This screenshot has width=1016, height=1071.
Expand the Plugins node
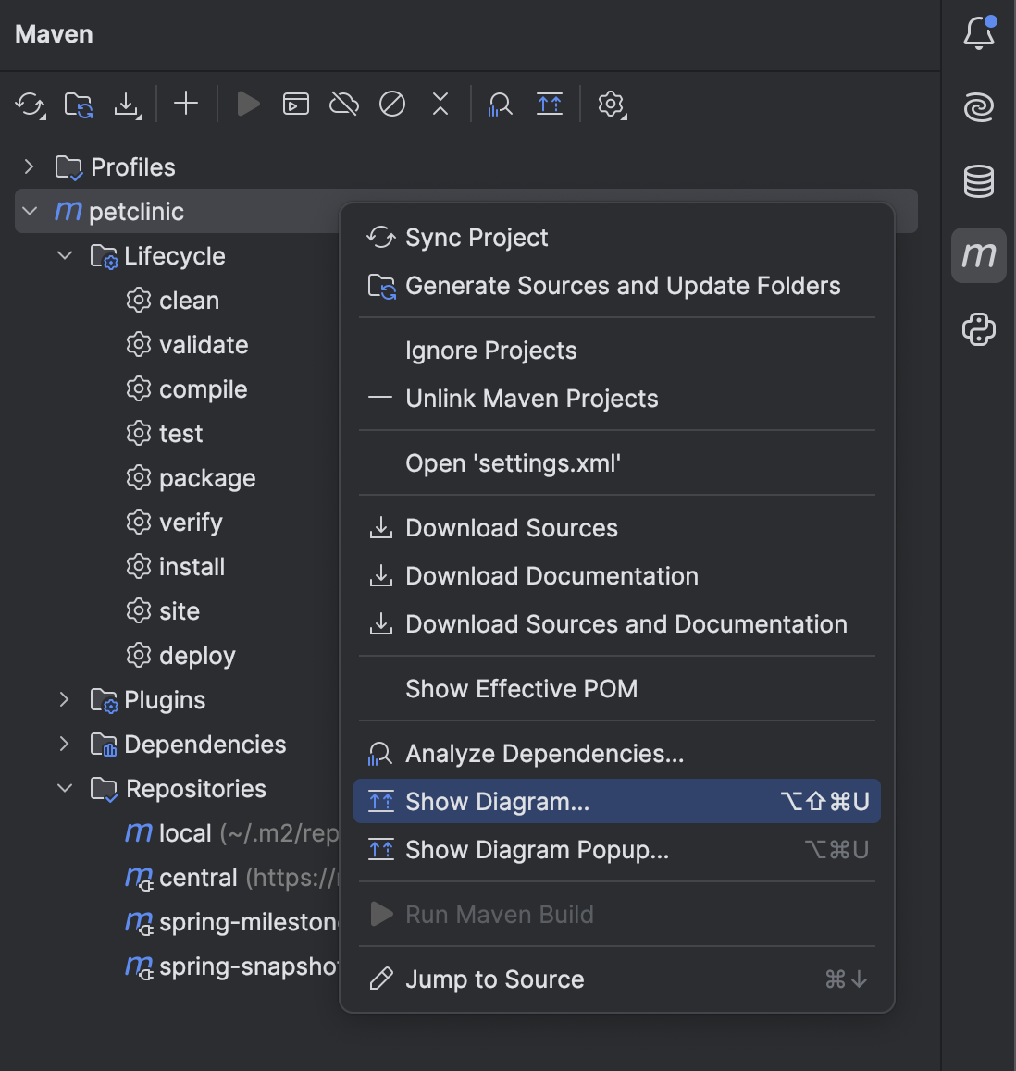pyautogui.click(x=62, y=700)
